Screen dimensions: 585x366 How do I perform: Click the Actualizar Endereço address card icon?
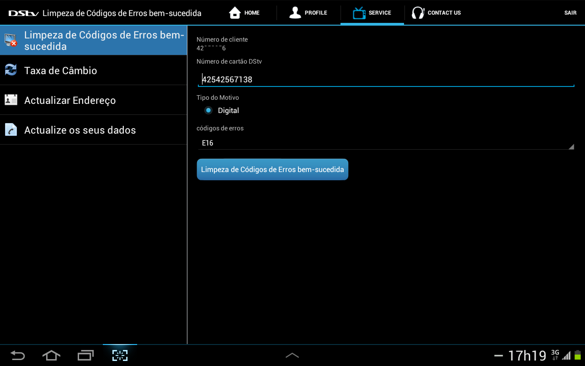(x=11, y=100)
